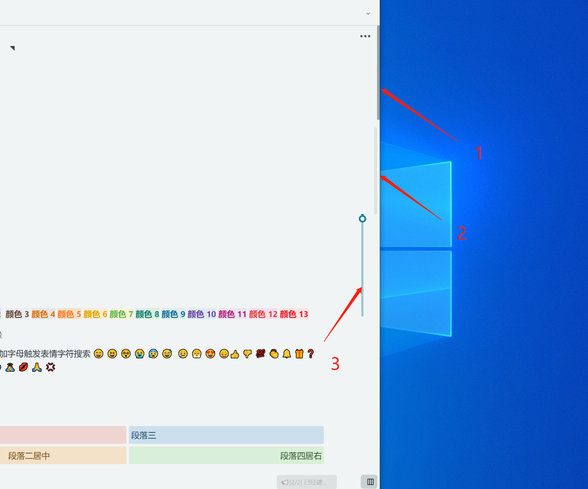This screenshot has width=588, height=489.
Task: Click the dizzy spiral-eyes emoji
Action: click(126, 354)
